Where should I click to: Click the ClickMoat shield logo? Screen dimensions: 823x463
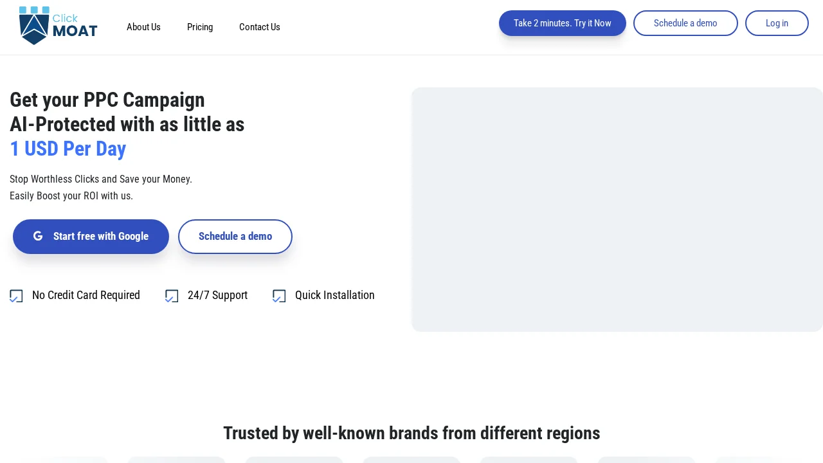pyautogui.click(x=35, y=26)
